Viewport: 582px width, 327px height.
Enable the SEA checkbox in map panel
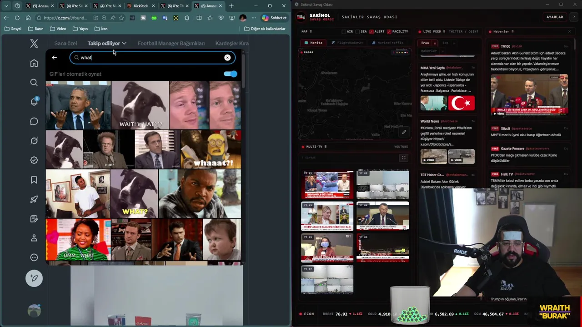(x=357, y=31)
